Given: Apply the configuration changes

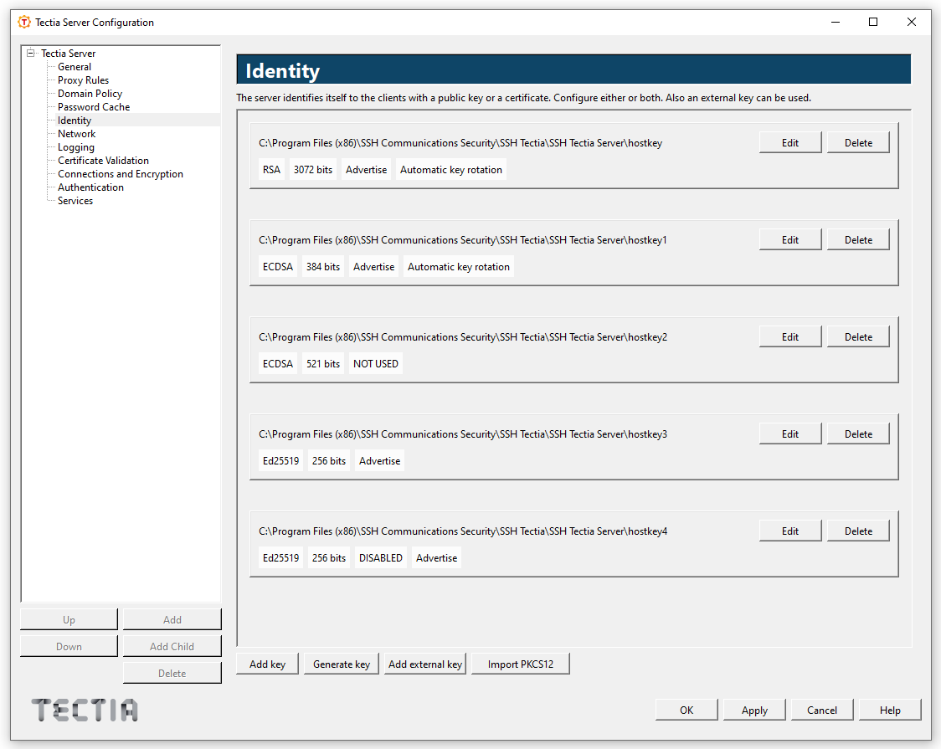Looking at the screenshot, I should click(x=754, y=710).
